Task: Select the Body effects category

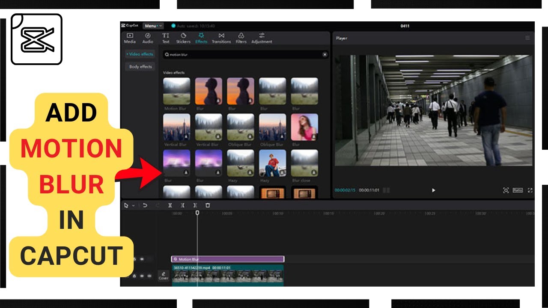Action: (x=140, y=67)
